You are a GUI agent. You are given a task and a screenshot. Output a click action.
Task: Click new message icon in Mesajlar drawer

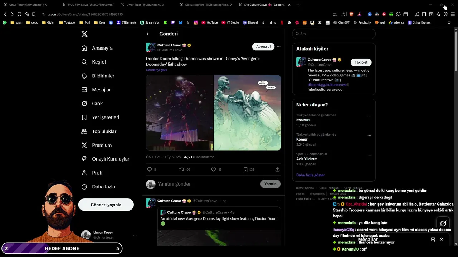[x=433, y=240]
